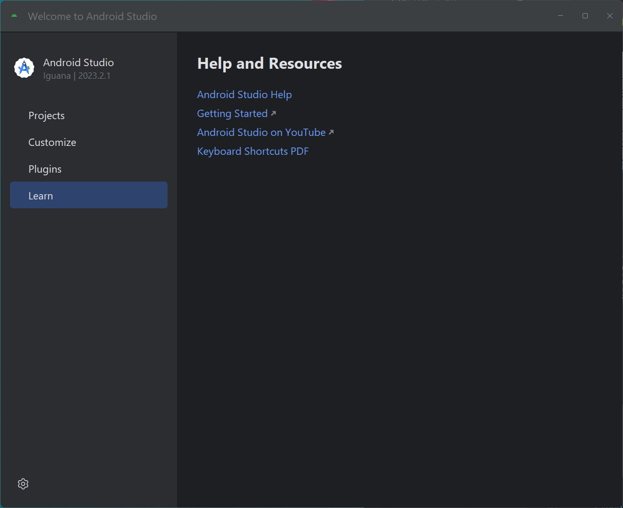Click the Iguana | 2023.2.1 version text

pyautogui.click(x=77, y=76)
